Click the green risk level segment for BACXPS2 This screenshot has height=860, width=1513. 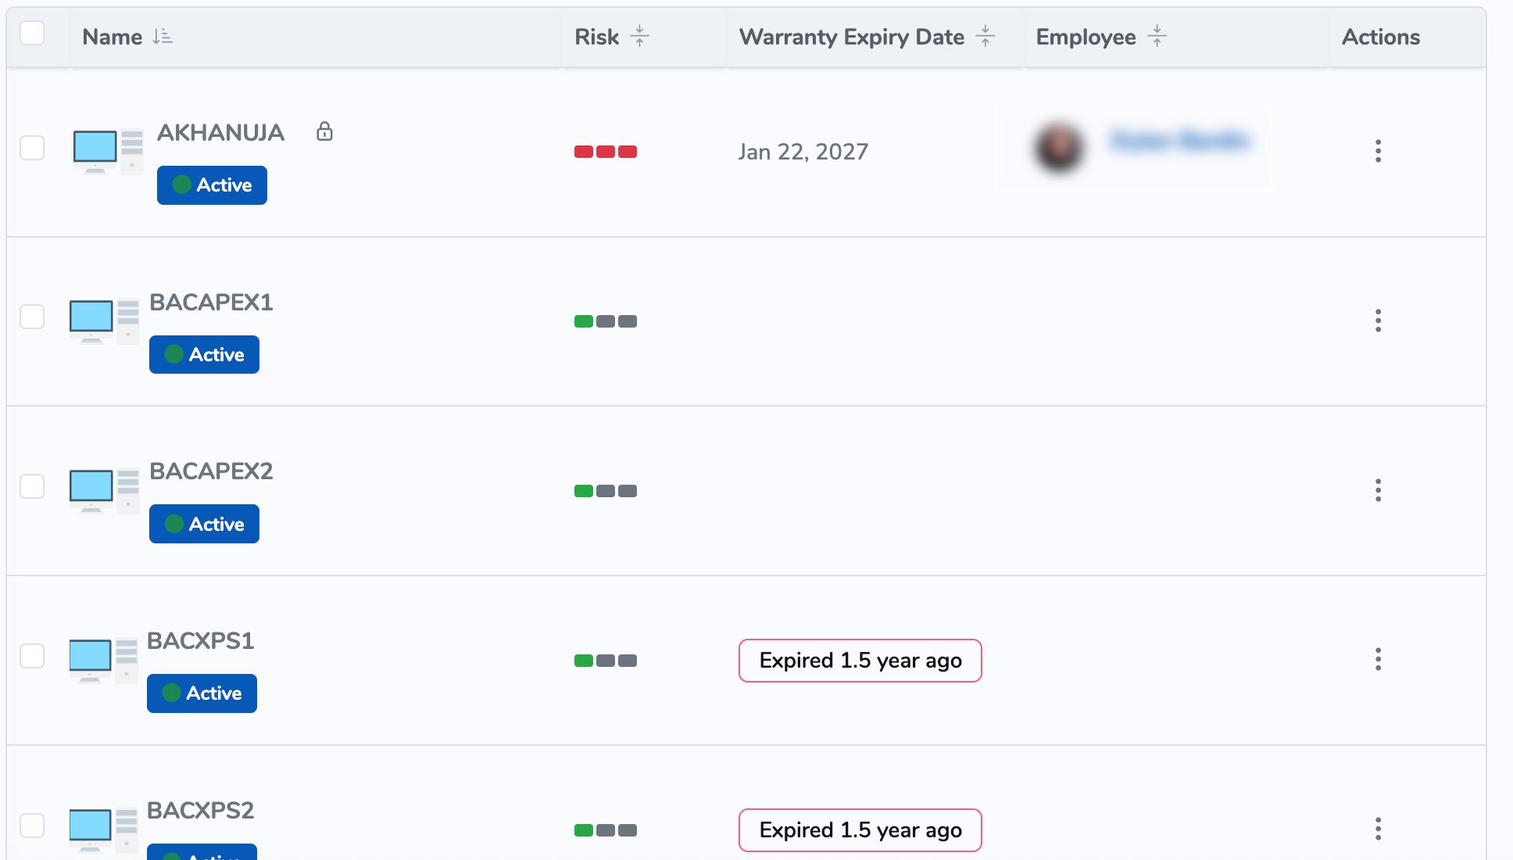(x=582, y=830)
